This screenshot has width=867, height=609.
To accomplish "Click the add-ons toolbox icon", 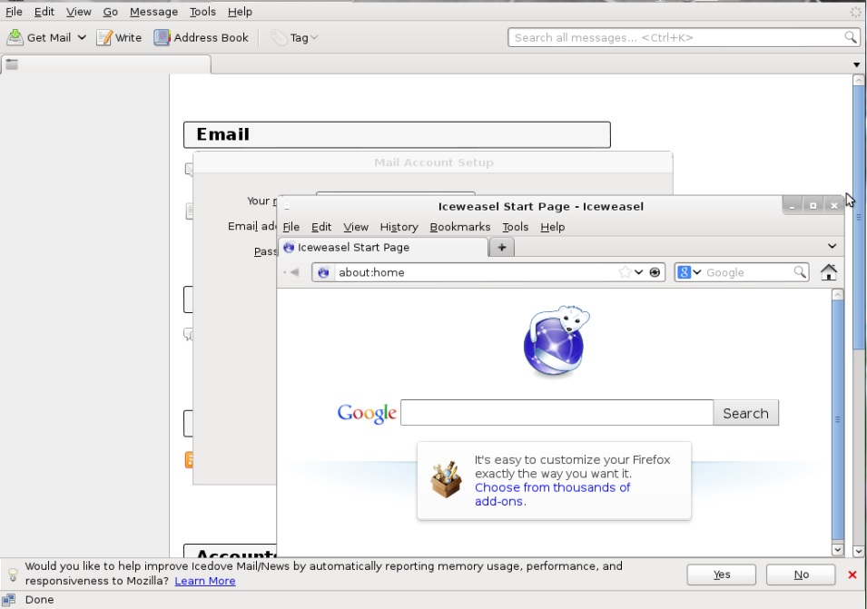I will coord(447,479).
